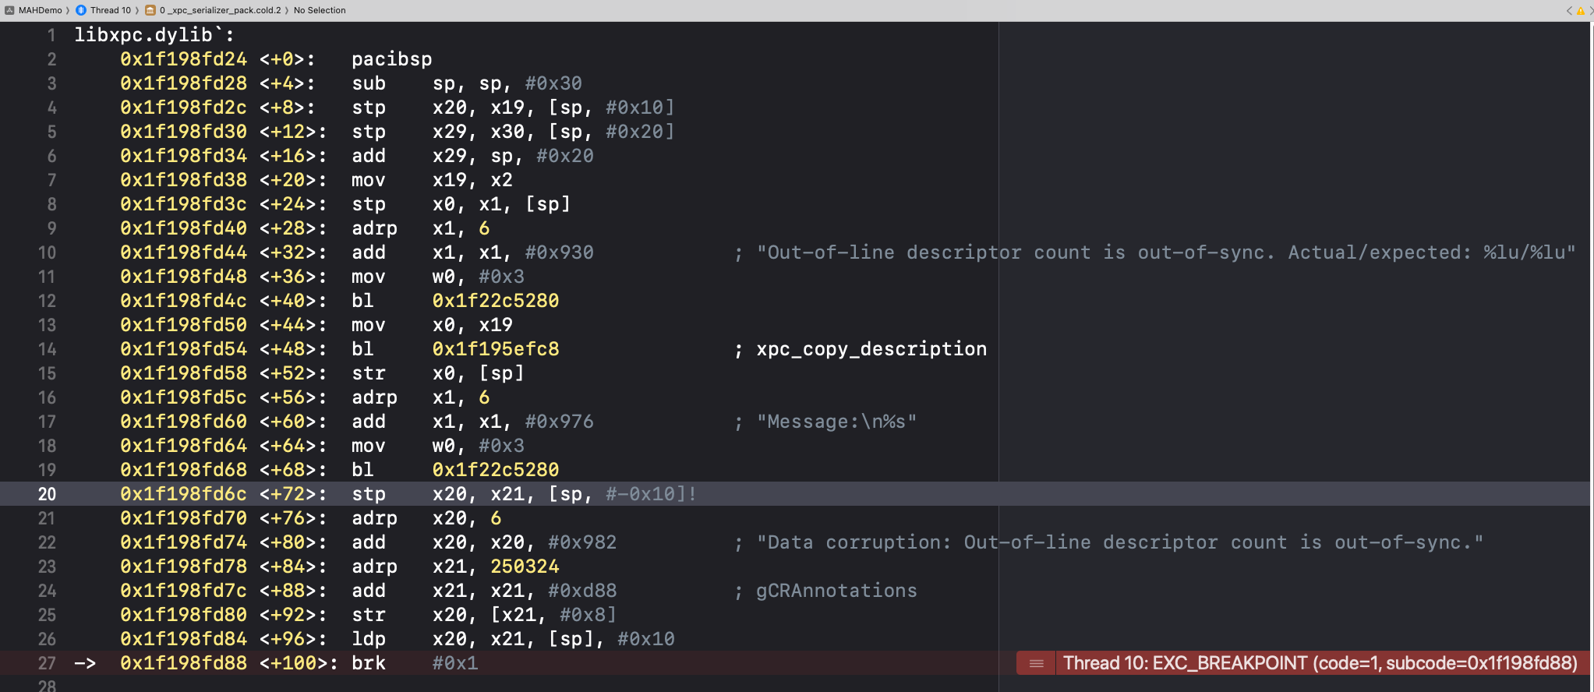Open the MAHDemo breadcrumb menu
Image resolution: width=1594 pixels, height=692 pixels.
[40, 10]
